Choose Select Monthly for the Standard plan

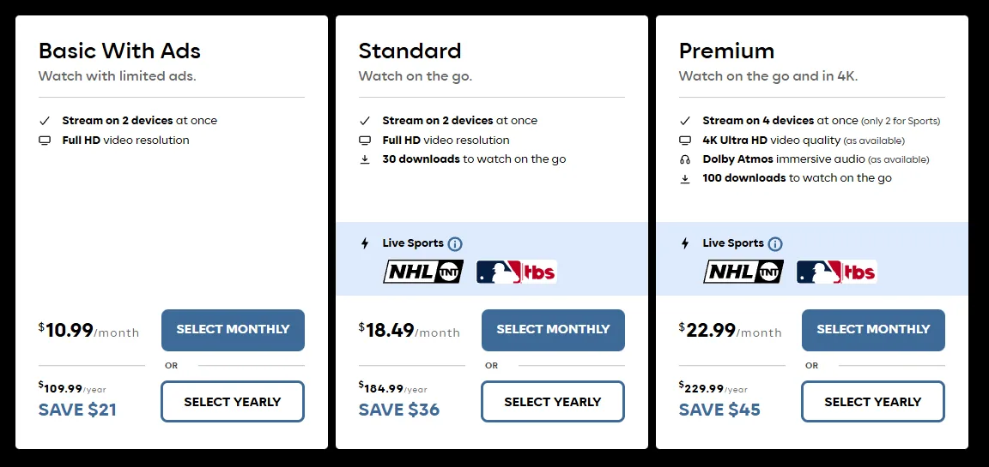(x=553, y=330)
